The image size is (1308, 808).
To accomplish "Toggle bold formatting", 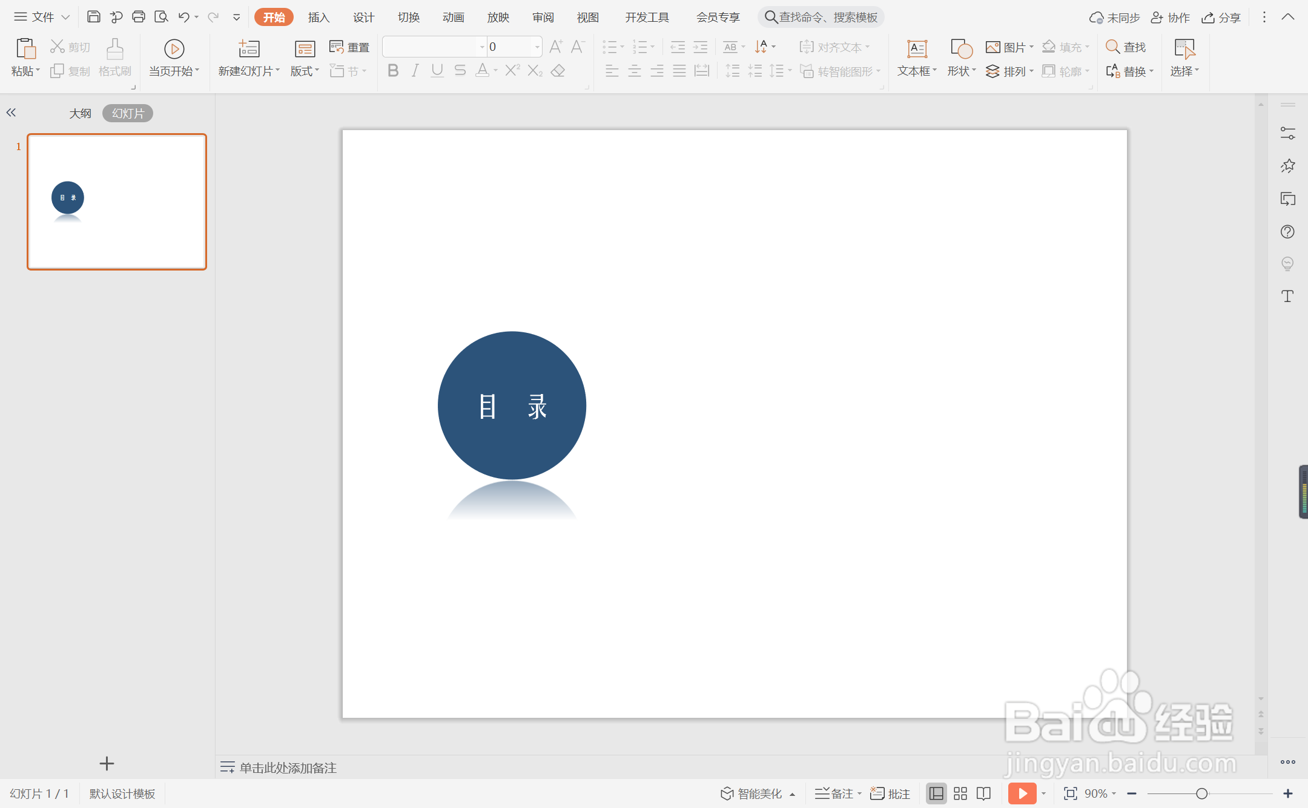I will point(393,71).
